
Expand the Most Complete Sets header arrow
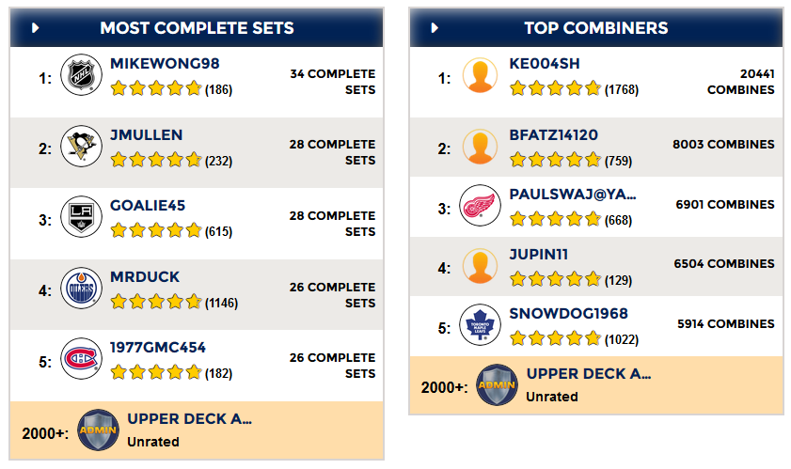36,28
